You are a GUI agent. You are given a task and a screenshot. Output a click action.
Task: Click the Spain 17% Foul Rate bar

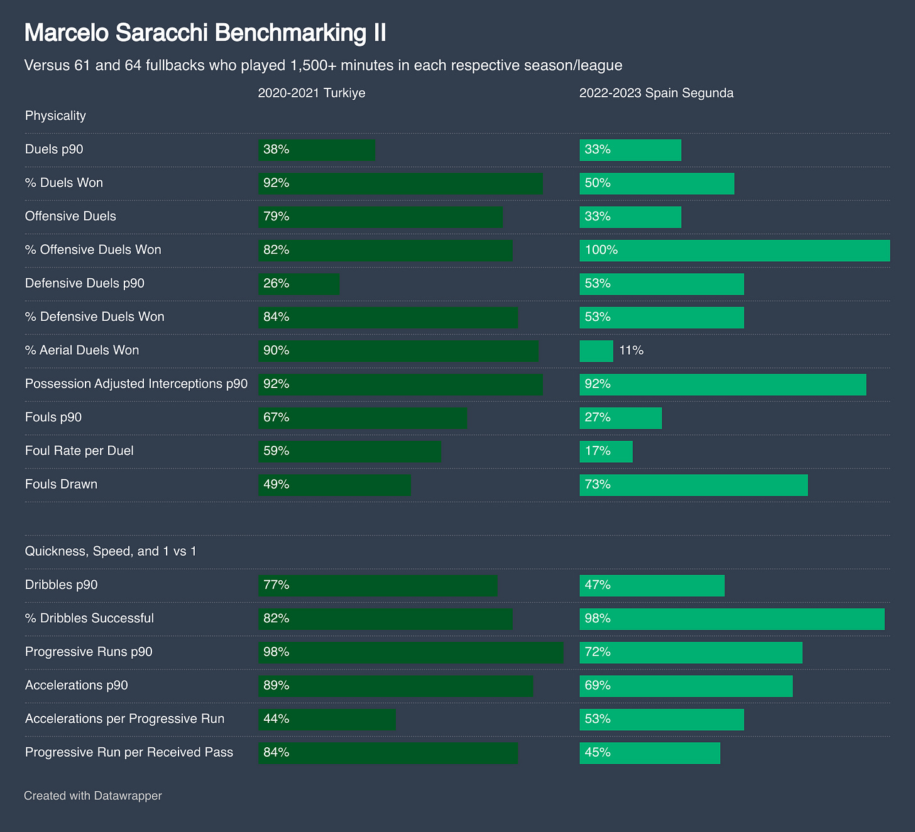coord(606,451)
